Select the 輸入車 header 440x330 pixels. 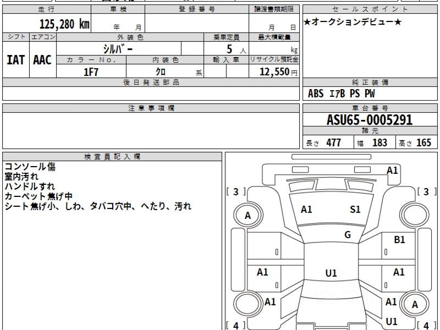point(226,60)
